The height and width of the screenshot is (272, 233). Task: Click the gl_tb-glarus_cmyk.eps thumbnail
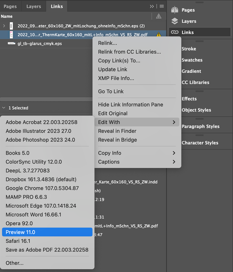click(11, 44)
